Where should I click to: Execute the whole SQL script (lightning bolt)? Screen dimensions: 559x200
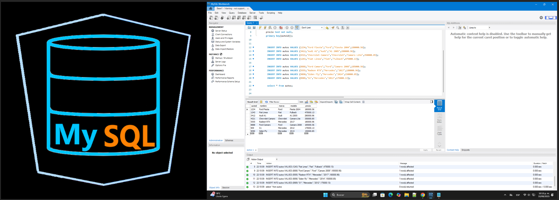[260, 28]
